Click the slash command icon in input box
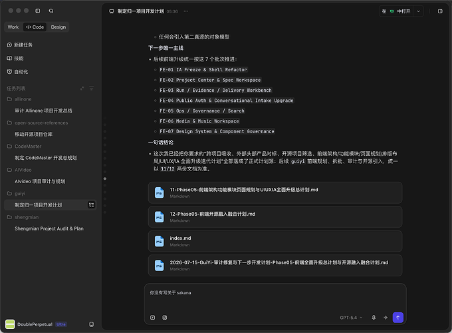Image resolution: width=452 pixels, height=333 pixels. [x=152, y=318]
